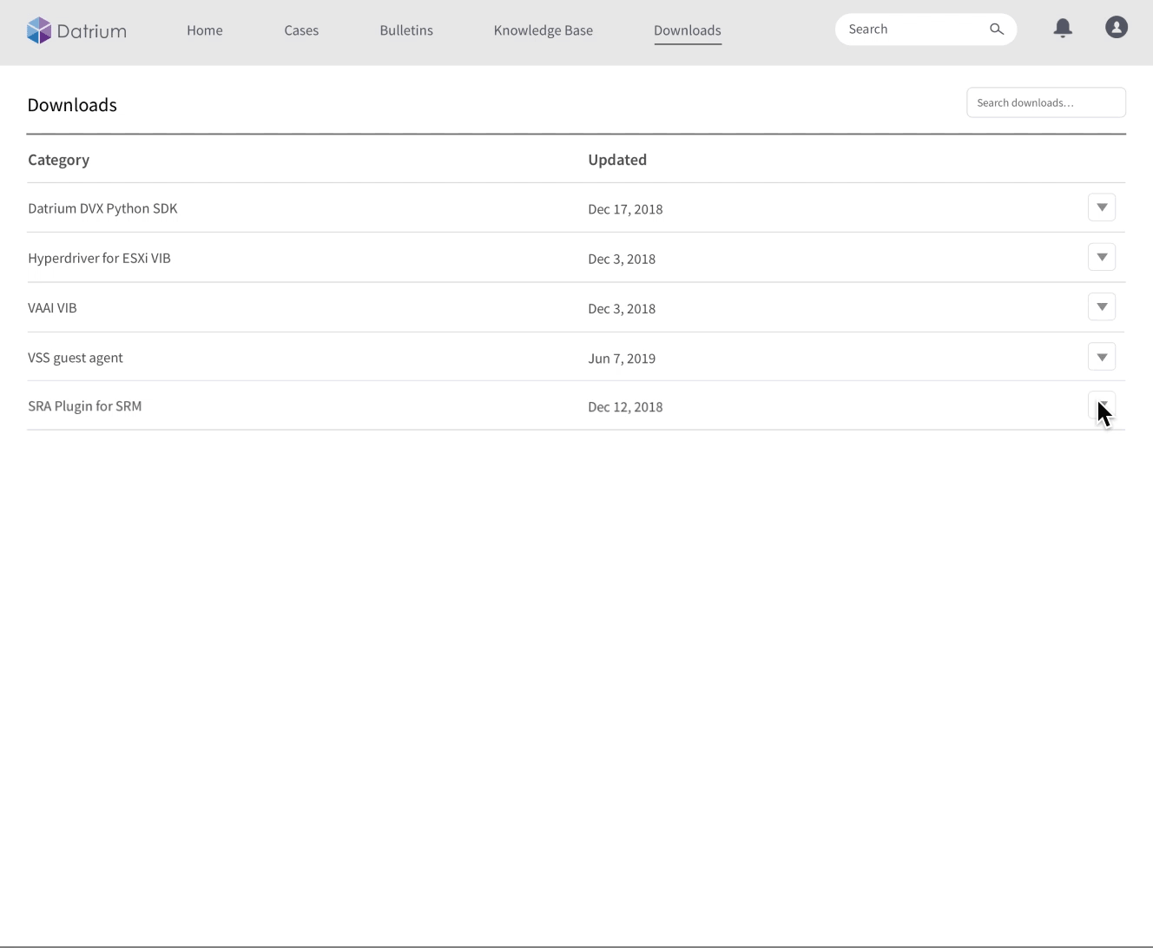Click the Jun 7, 2019 date
The height and width of the screenshot is (948, 1153).
(x=622, y=359)
